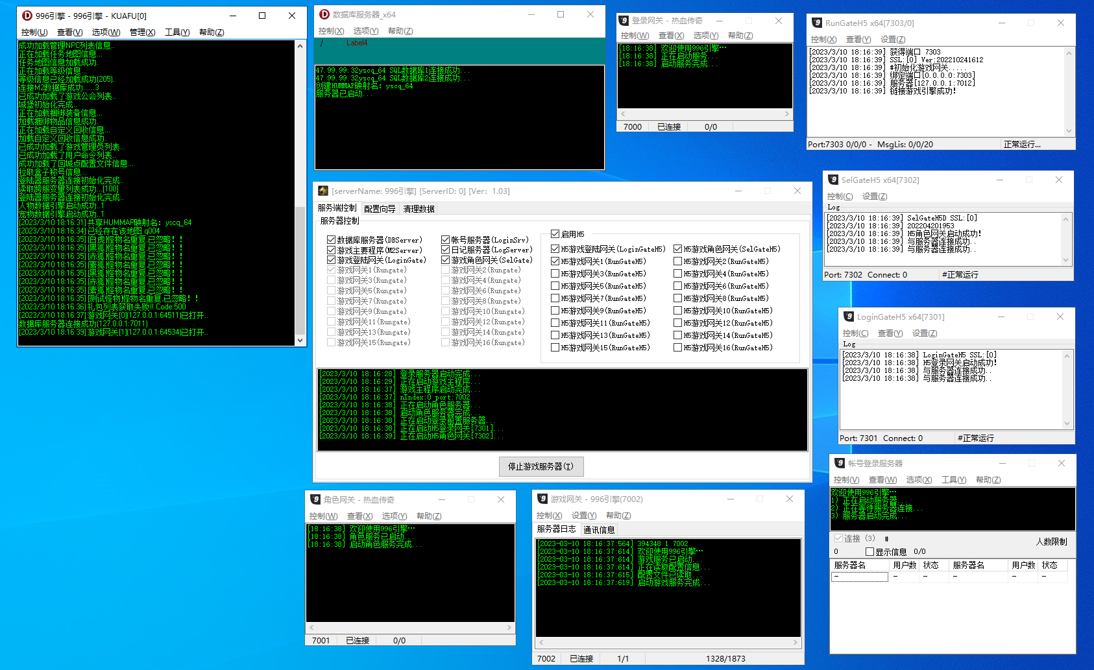
Task: Click scroll-up arrow in RunGateH5 log
Action: (x=1069, y=52)
